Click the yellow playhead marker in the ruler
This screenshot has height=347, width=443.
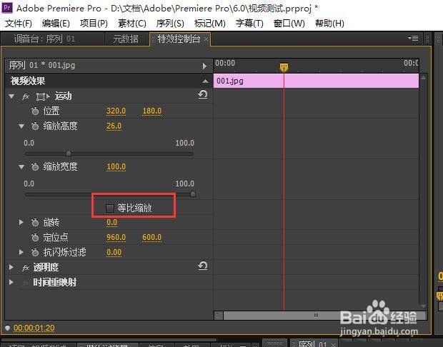tap(284, 67)
